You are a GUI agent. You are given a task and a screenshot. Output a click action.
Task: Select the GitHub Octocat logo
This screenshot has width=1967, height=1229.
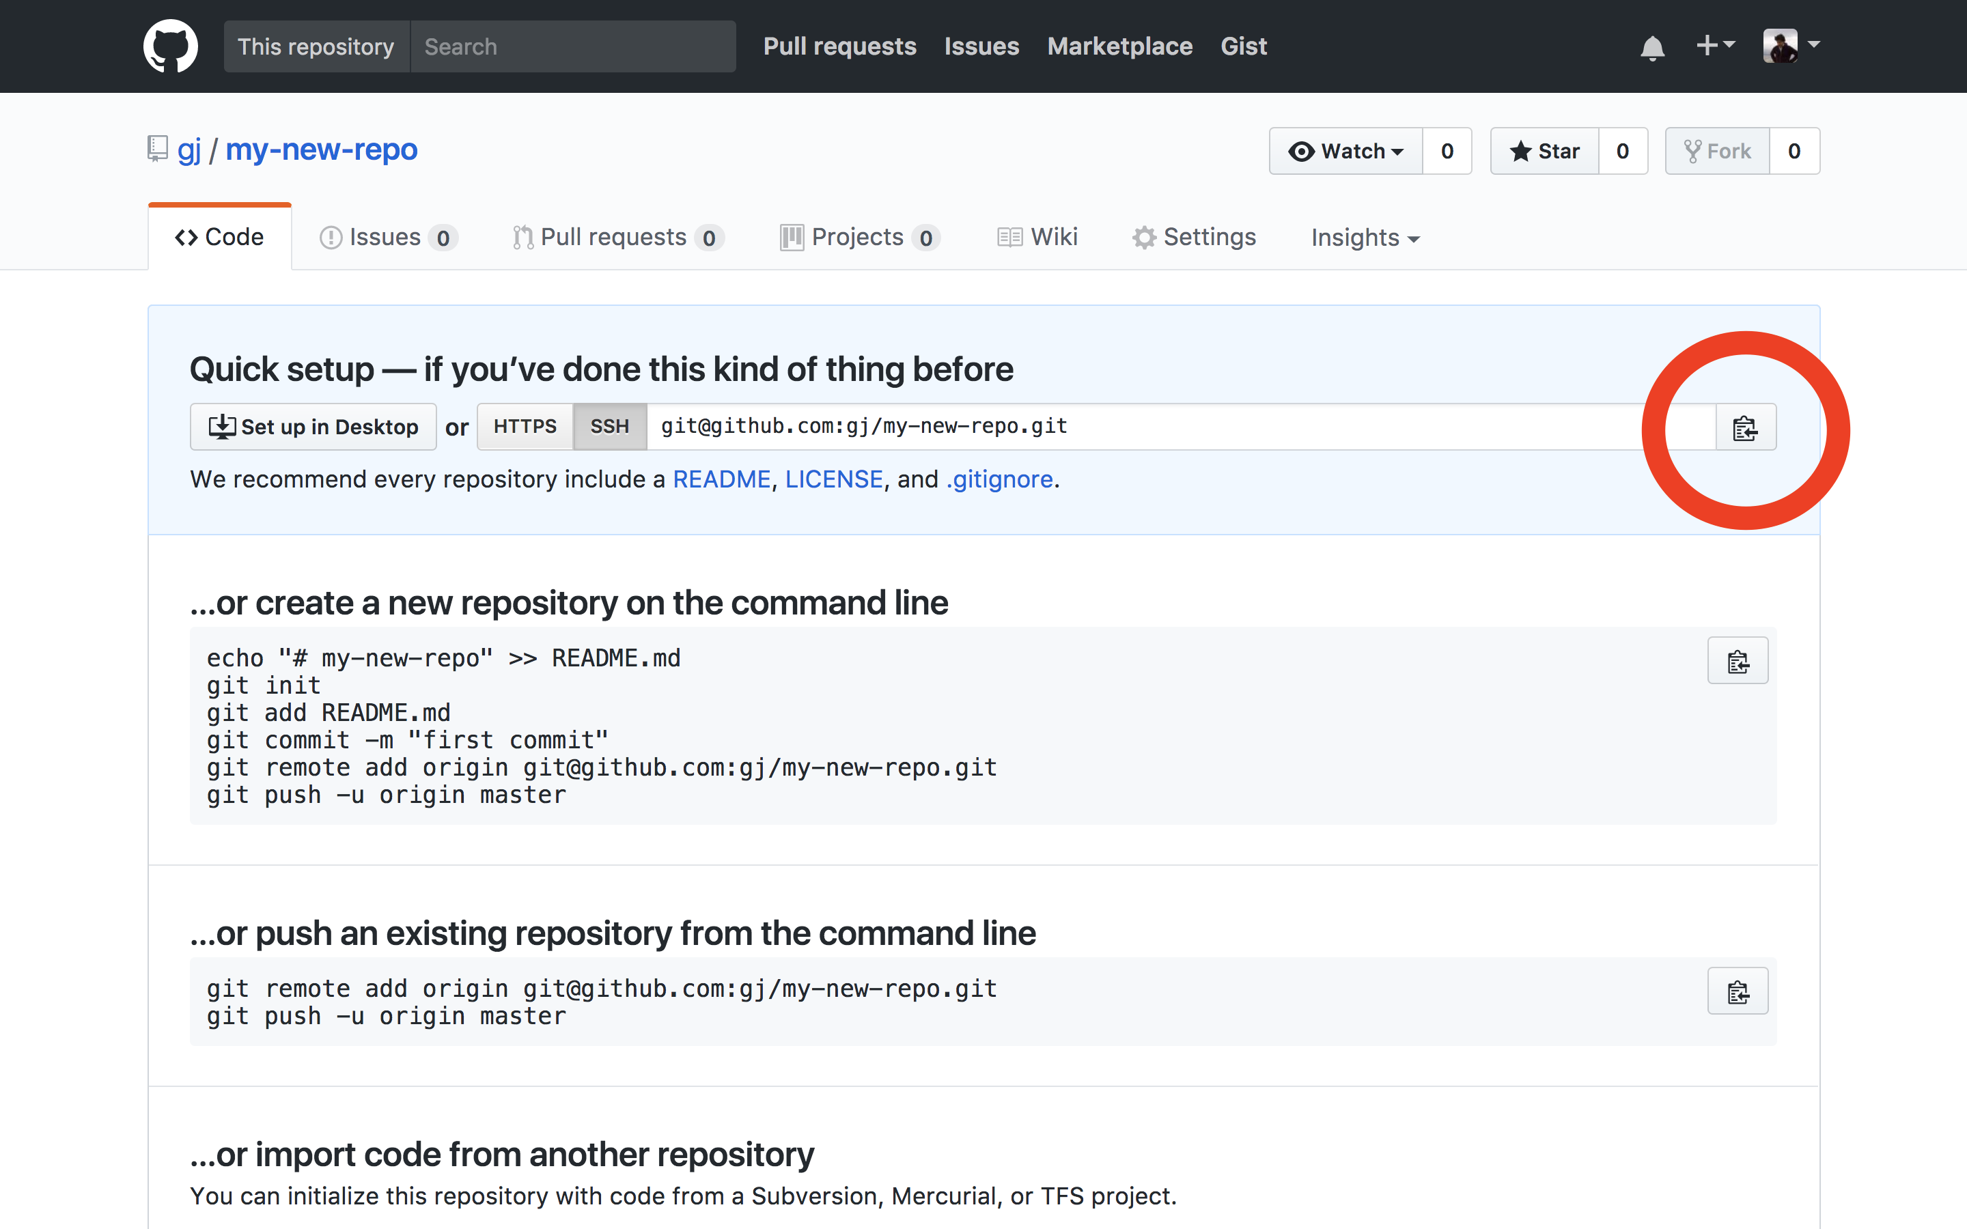(x=170, y=46)
